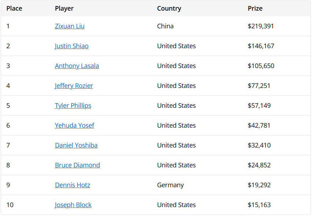312x216 pixels.
Task: Select the Germany country cell
Action: coord(170,185)
